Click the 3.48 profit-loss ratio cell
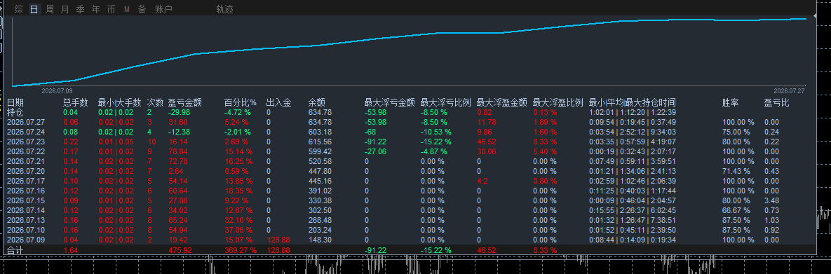831x274 pixels. coord(771,200)
